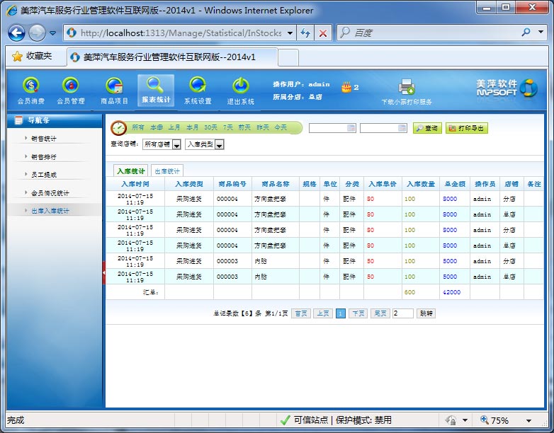The width and height of the screenshot is (554, 433).
Task: Expand the 所有店铺 store dropdown
Action: (x=176, y=145)
